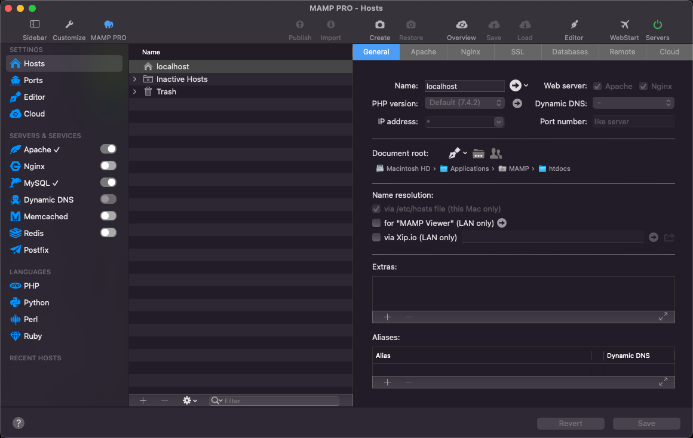The height and width of the screenshot is (438, 693).
Task: Click the MAMP Viewer arrow icon
Action: click(502, 223)
